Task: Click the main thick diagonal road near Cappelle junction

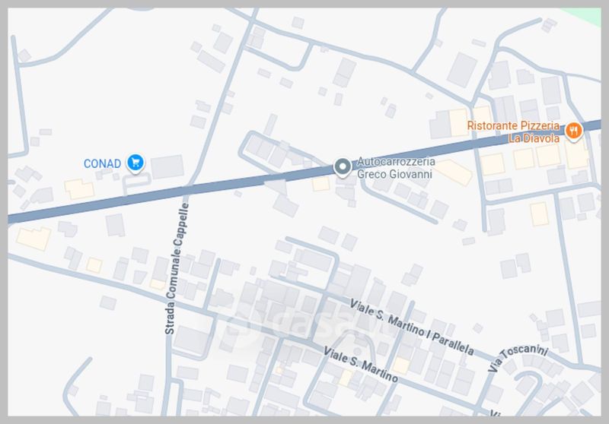Action: (187, 190)
